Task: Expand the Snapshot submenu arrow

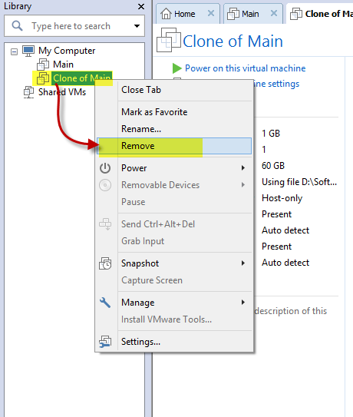Action: [243, 263]
